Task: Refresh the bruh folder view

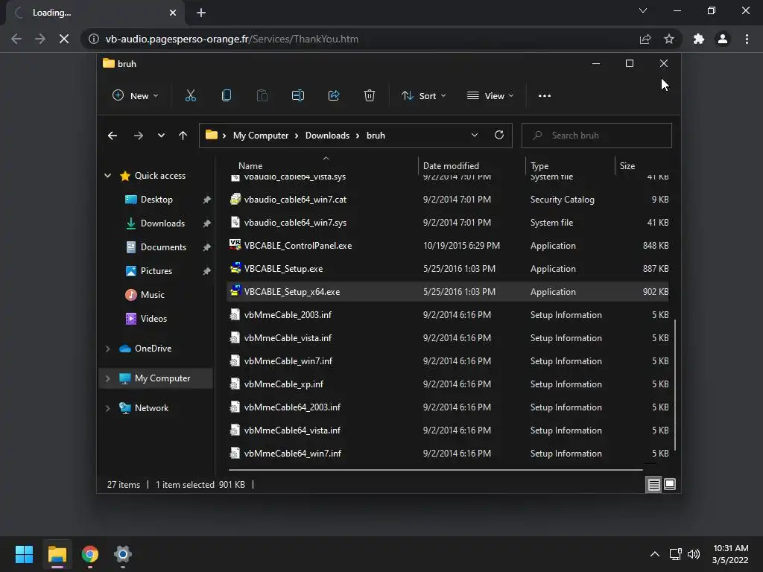Action: pos(498,136)
